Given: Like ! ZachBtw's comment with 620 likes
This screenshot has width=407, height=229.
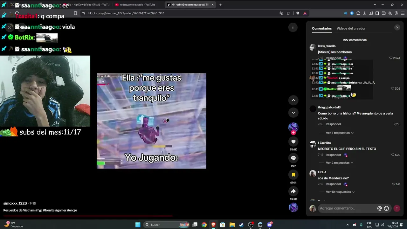Looking at the screenshot, I should point(393,155).
